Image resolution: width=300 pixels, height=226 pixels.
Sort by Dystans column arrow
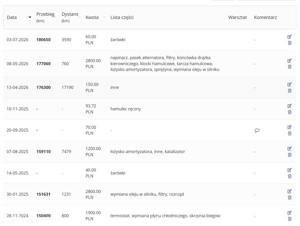[79, 17]
